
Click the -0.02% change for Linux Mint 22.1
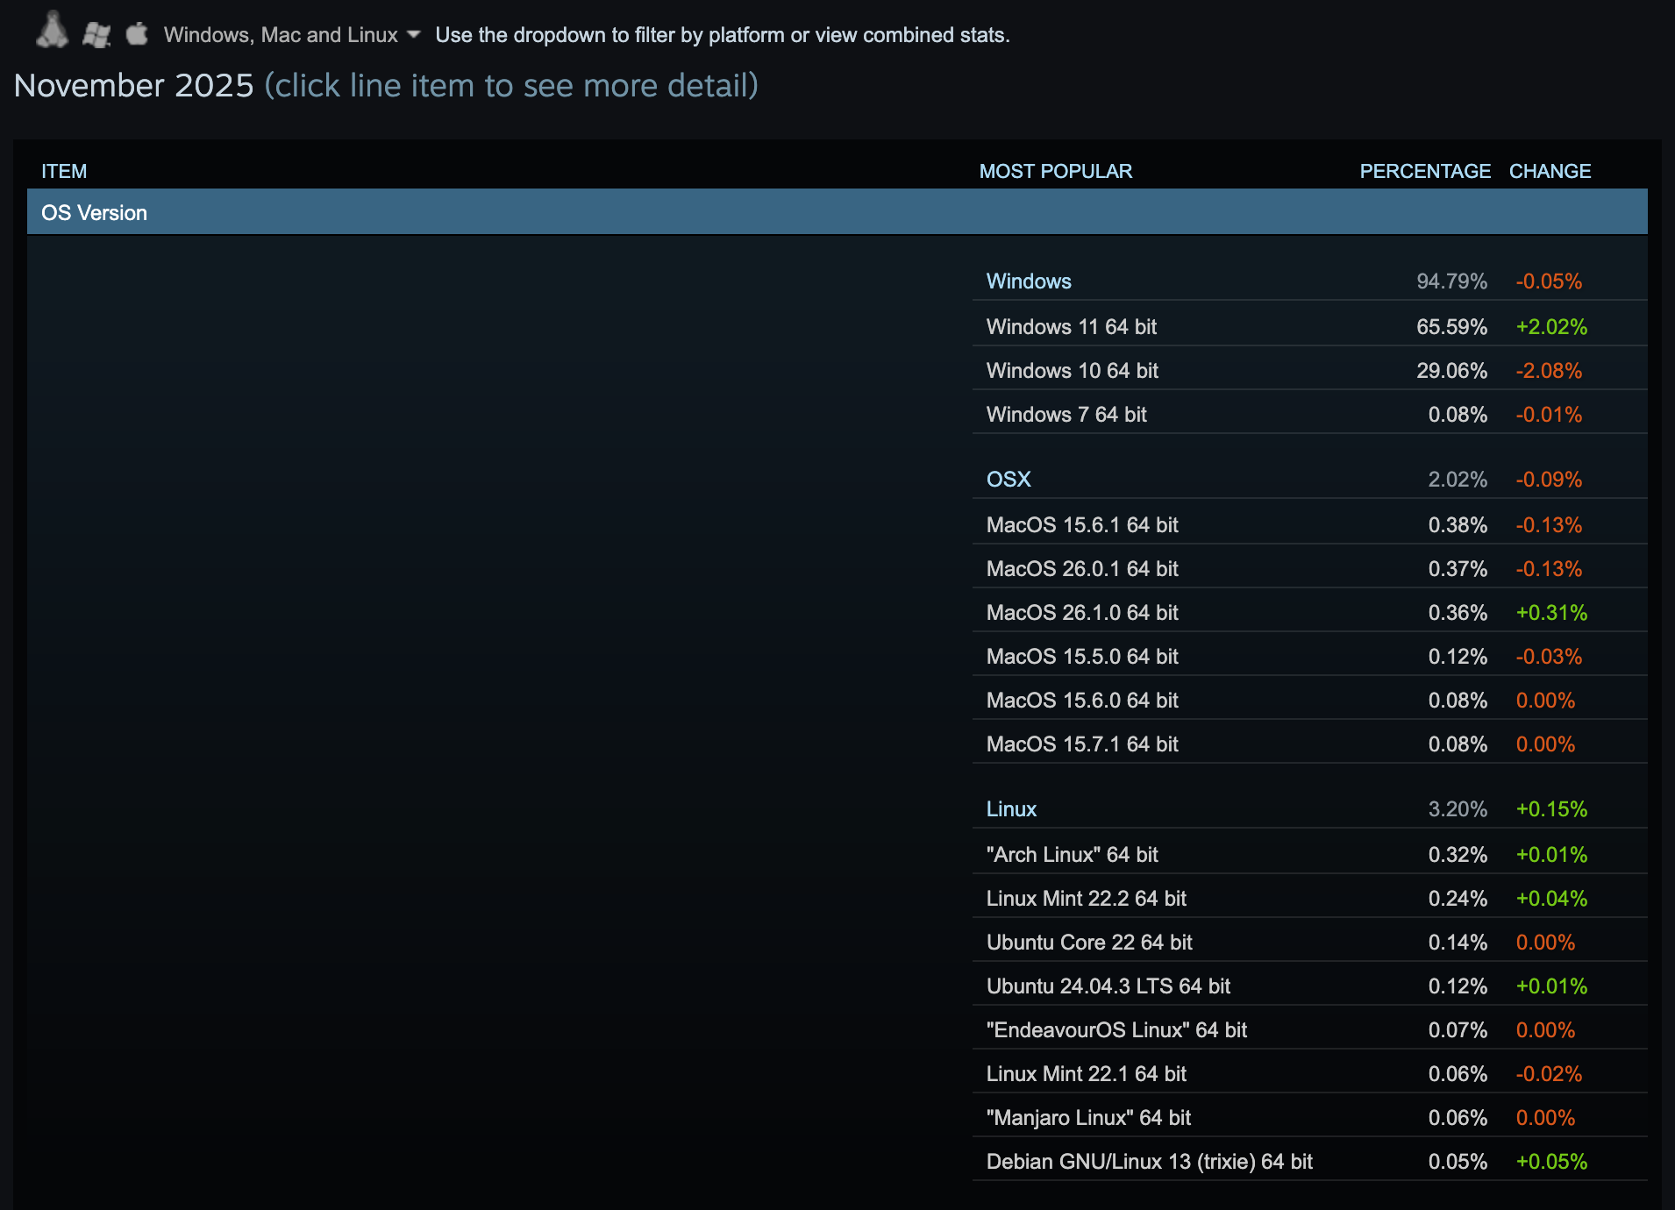(1549, 1074)
